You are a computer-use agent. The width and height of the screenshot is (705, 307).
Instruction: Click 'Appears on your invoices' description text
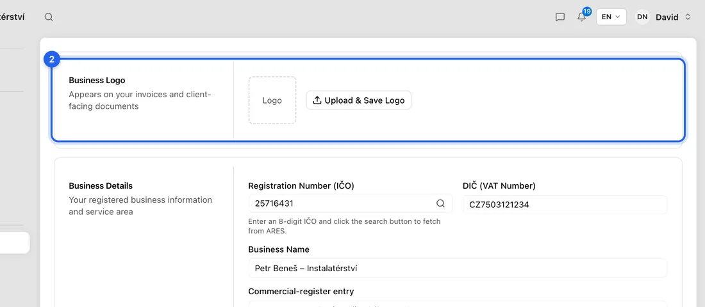[x=140, y=100]
